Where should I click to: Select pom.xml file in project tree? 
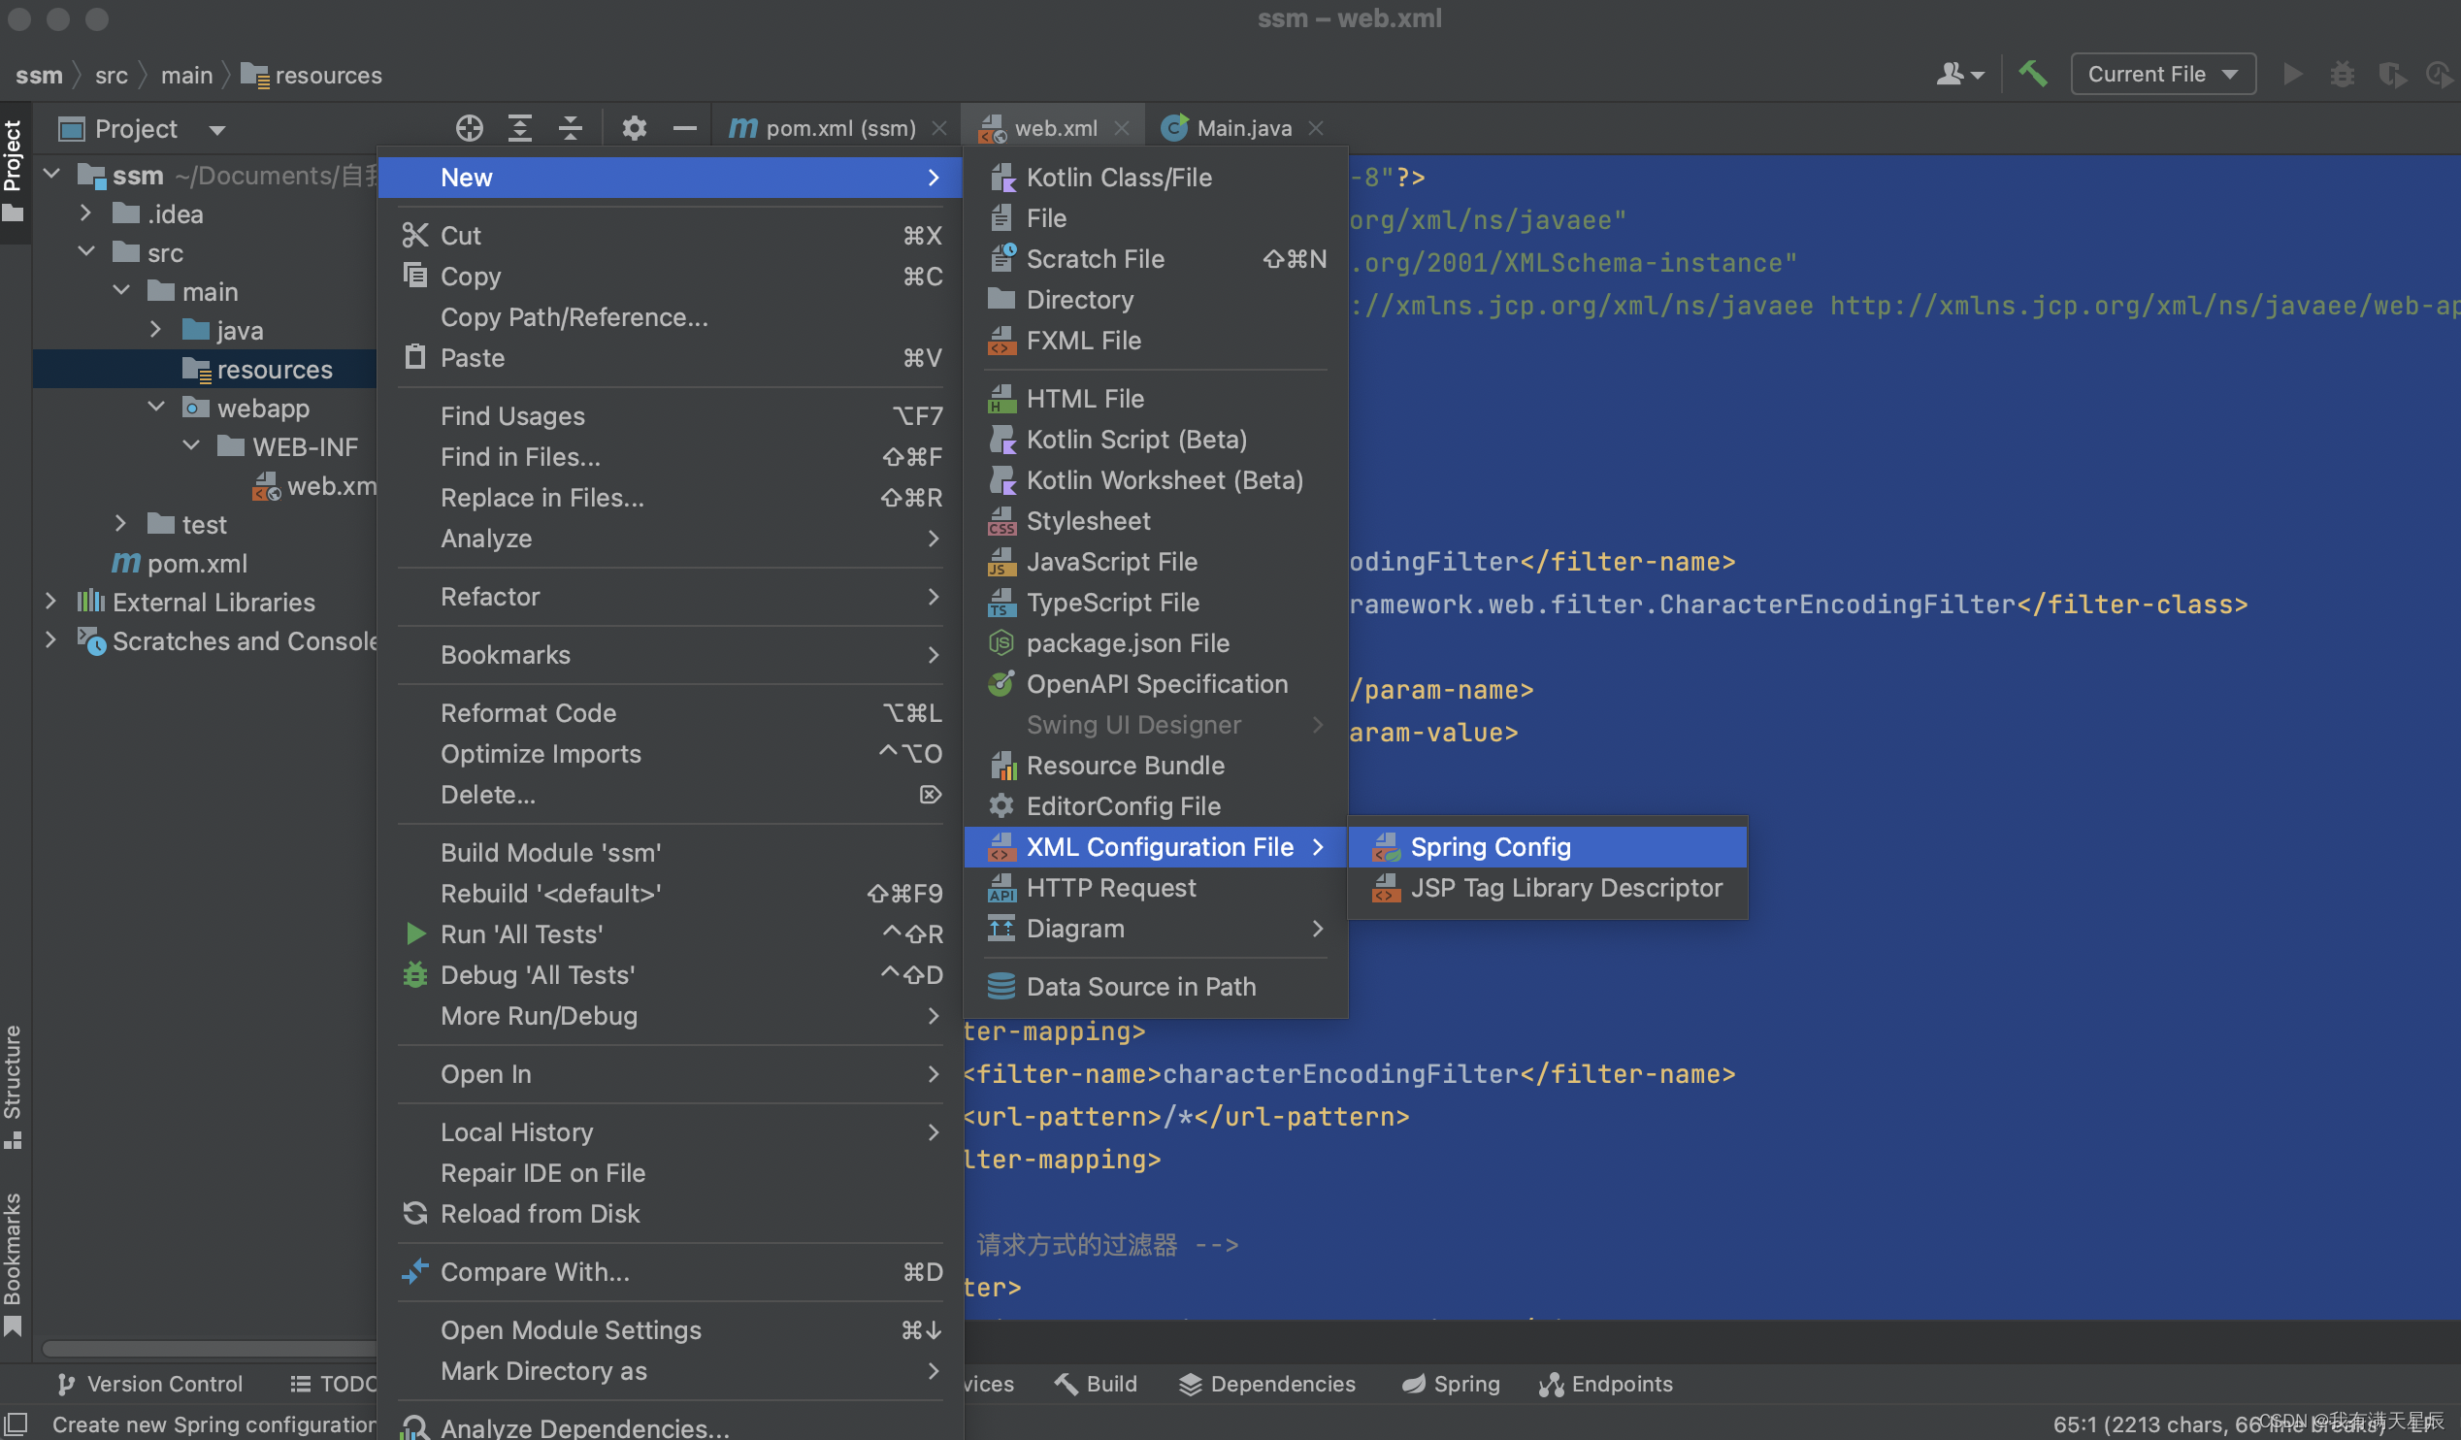click(180, 564)
